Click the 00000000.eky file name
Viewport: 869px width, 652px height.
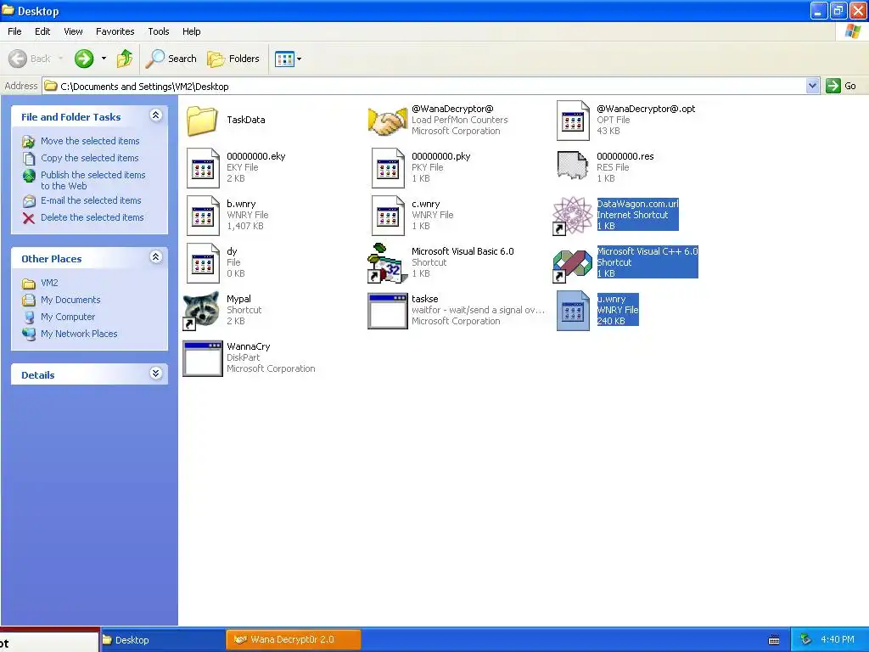pos(255,156)
